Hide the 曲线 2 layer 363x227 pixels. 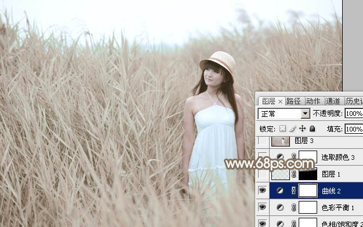tap(262, 191)
